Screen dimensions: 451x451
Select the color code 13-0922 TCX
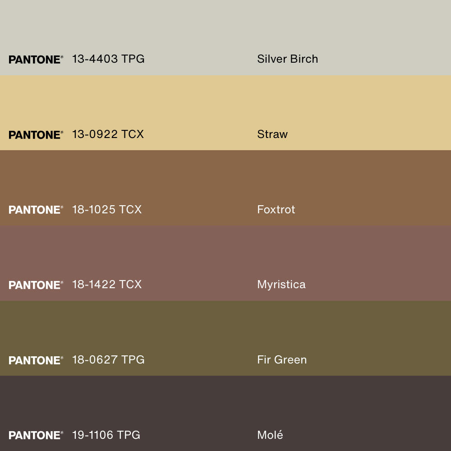point(108,134)
